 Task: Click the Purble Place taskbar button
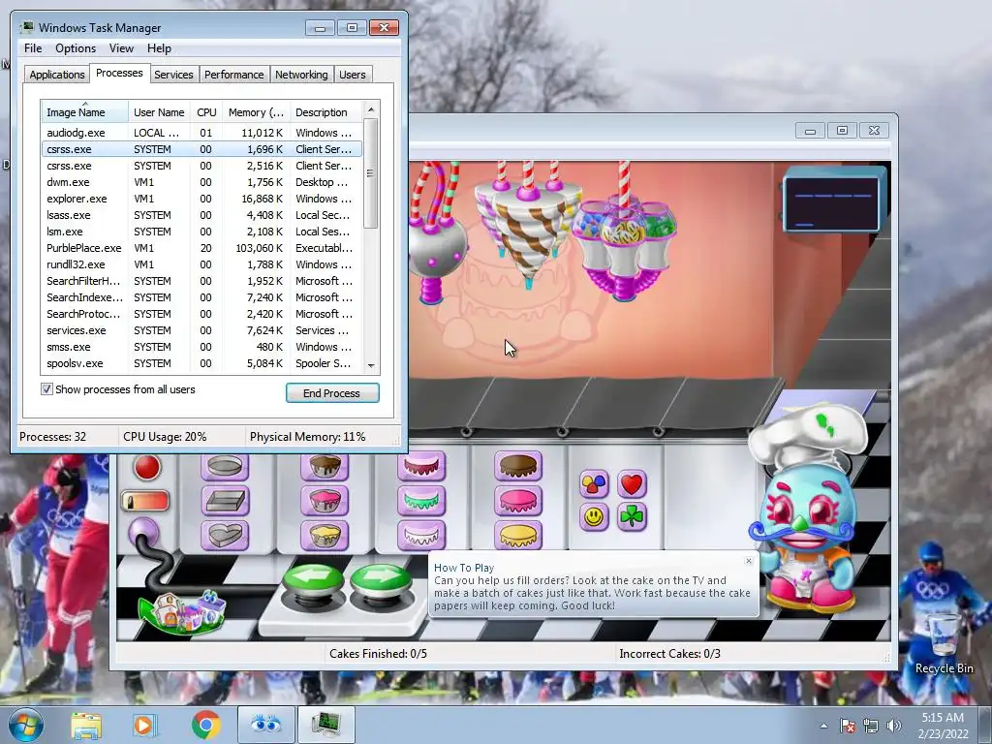[x=265, y=725]
